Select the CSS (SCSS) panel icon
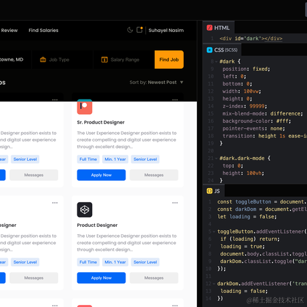The image size is (307, 307). [x=210, y=50]
